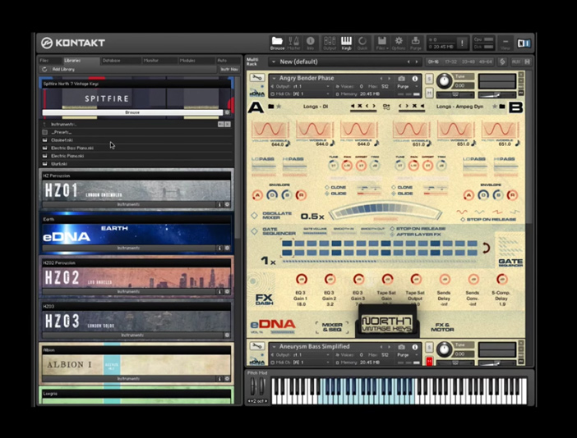Click the Browse icon in the top toolbar

pyautogui.click(x=278, y=42)
